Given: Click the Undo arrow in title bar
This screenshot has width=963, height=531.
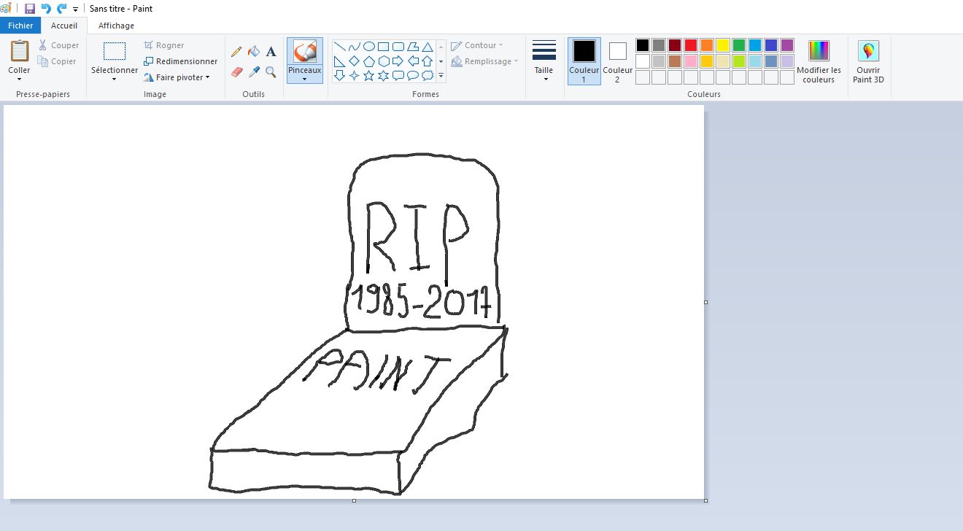Looking at the screenshot, I should (46, 9).
